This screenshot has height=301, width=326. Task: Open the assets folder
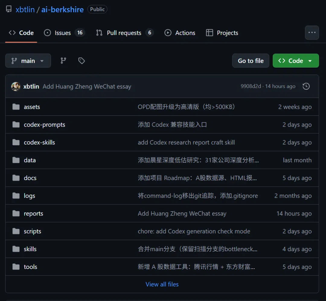(x=32, y=107)
